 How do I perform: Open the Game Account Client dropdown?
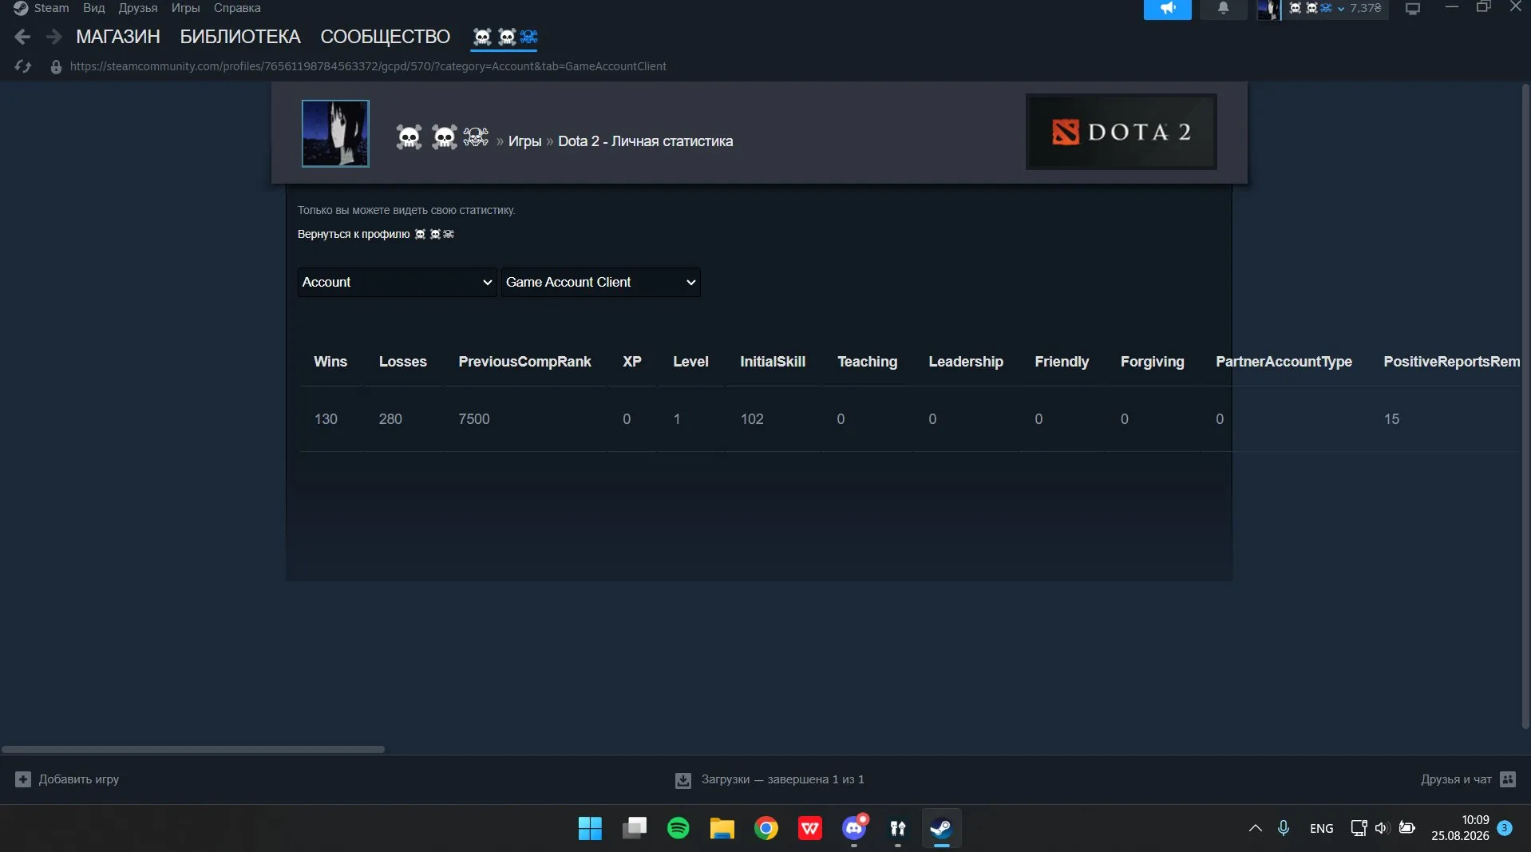[600, 282]
